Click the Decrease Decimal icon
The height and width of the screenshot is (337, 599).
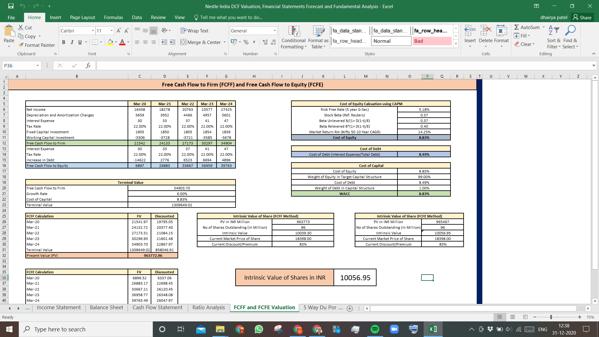[x=273, y=42]
